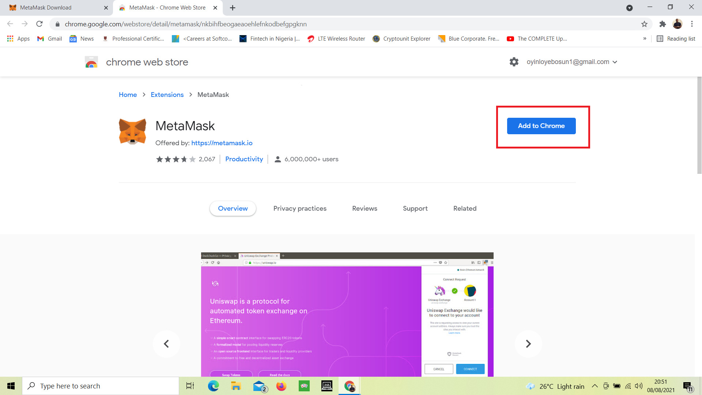Switch to the Reviews tab
The width and height of the screenshot is (702, 395).
[365, 208]
